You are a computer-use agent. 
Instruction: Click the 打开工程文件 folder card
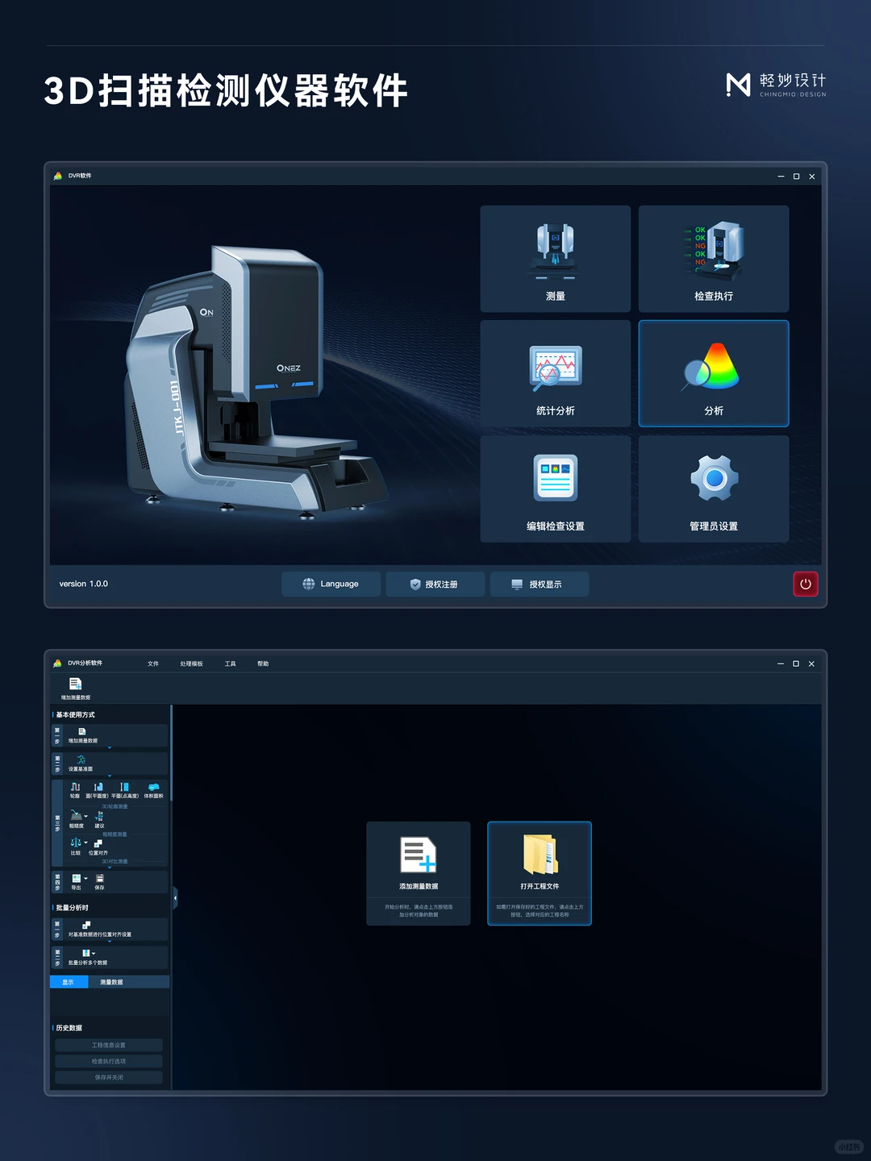point(540,873)
